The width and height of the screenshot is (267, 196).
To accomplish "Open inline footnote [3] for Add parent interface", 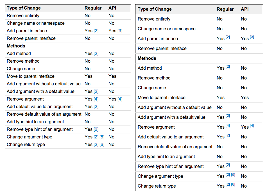I will [120, 31].
